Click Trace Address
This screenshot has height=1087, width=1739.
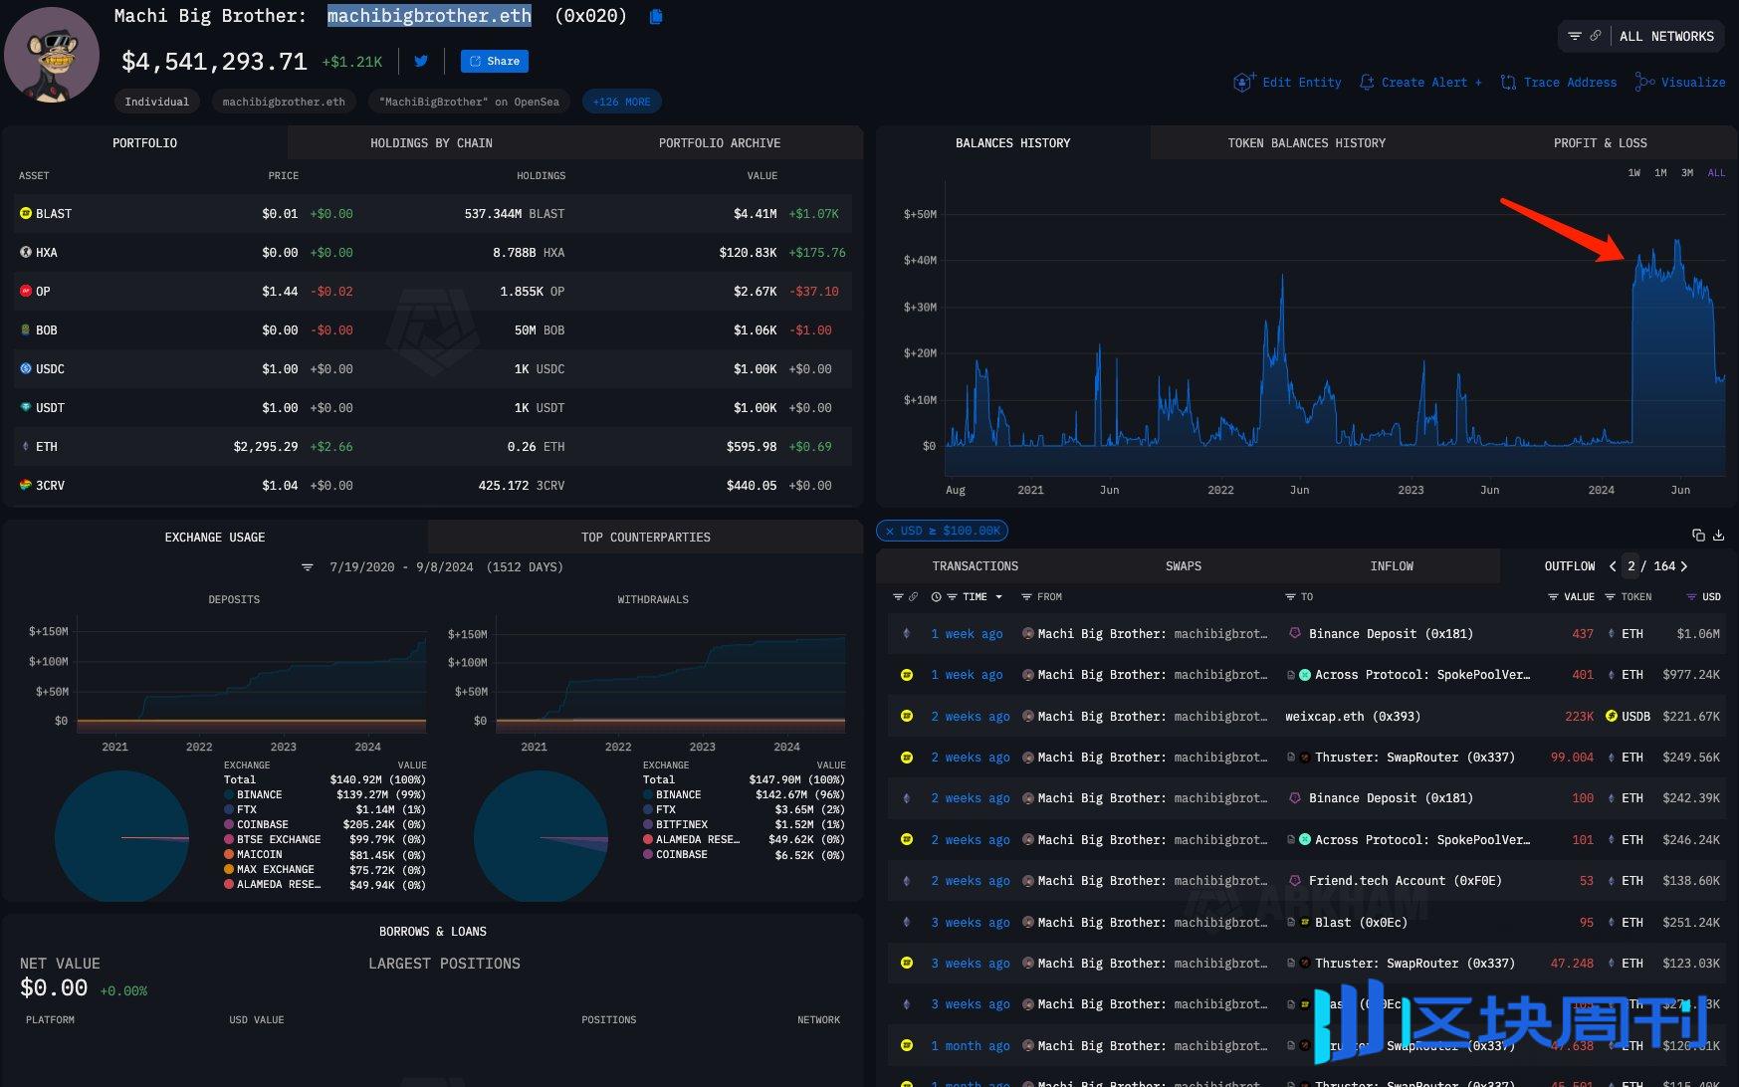pyautogui.click(x=1559, y=83)
